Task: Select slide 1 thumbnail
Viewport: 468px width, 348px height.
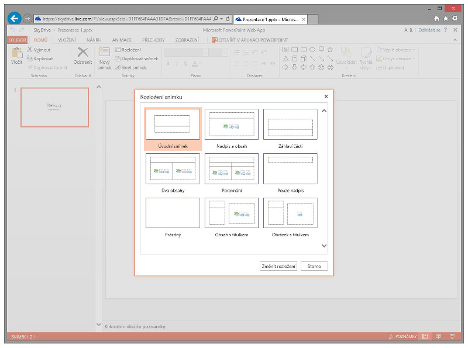Action: pos(54,108)
